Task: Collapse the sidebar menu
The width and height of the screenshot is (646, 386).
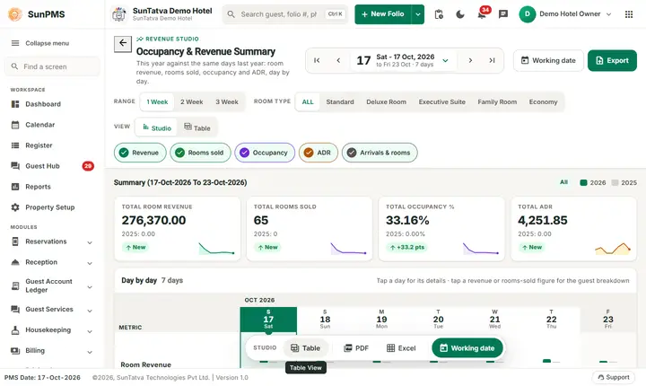Action: (x=40, y=43)
